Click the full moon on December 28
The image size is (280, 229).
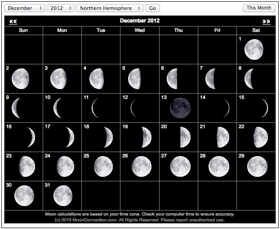(219, 166)
